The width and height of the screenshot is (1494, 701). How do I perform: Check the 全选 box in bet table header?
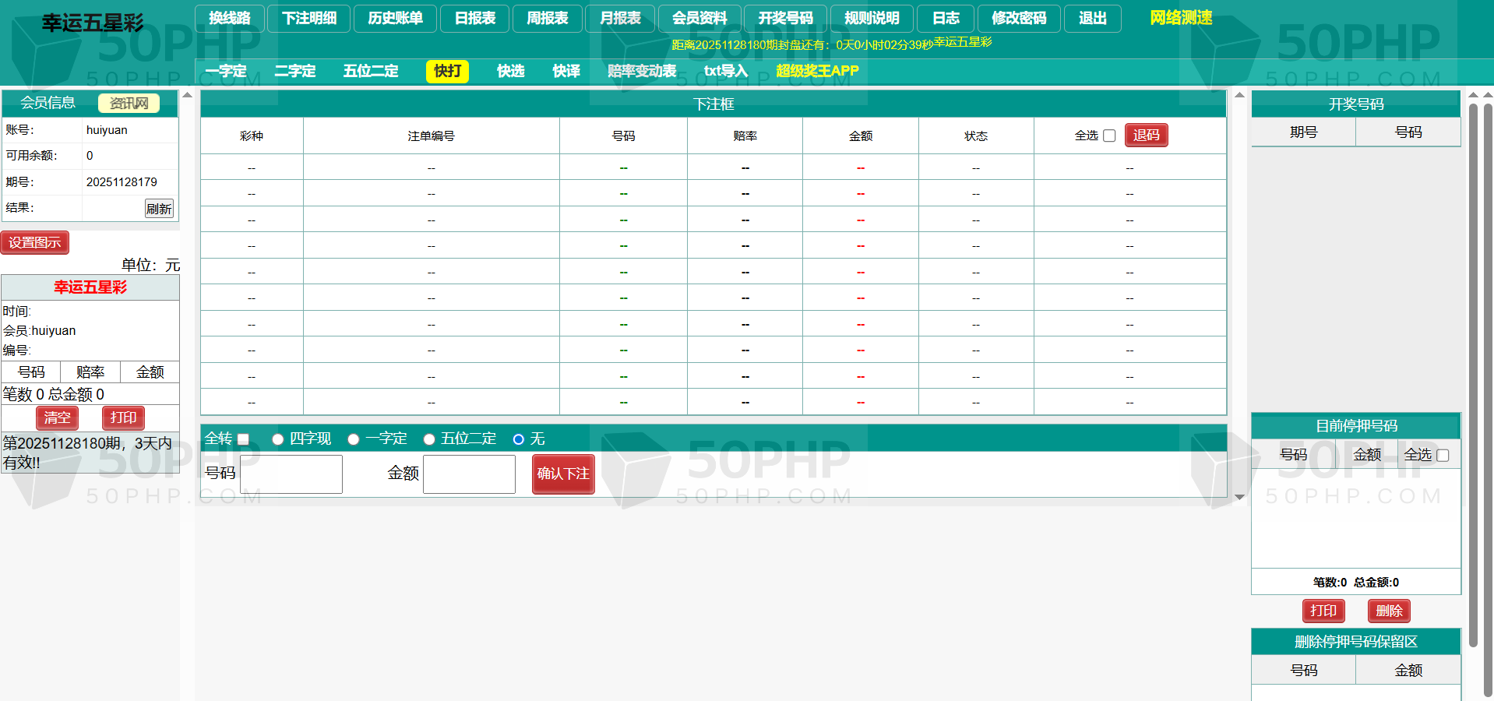click(x=1109, y=136)
